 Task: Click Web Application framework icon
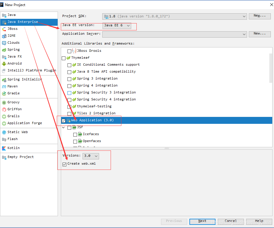tap(68, 120)
